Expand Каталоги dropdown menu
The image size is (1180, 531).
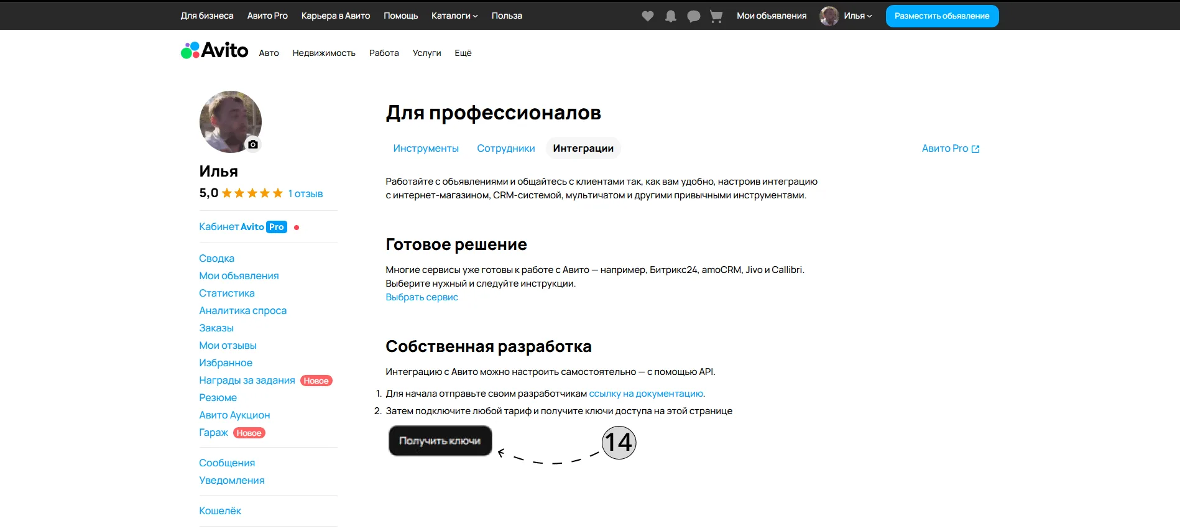pyautogui.click(x=454, y=16)
